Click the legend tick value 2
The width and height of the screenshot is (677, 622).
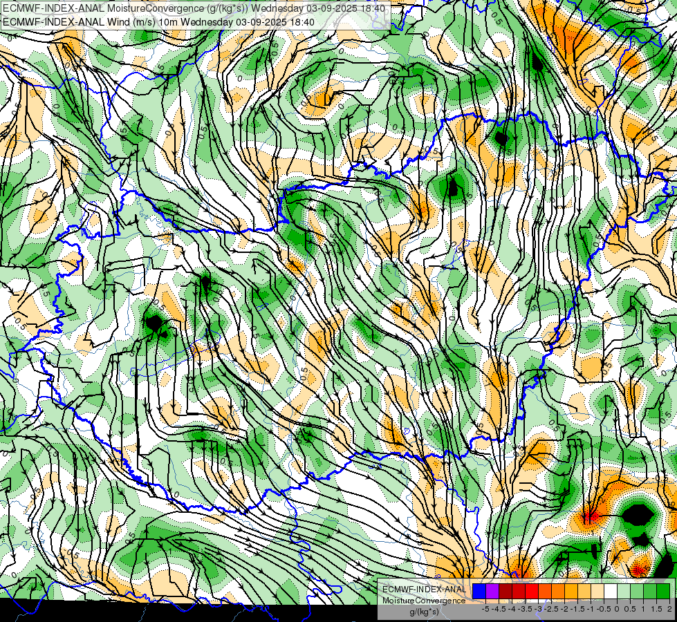tap(669, 609)
